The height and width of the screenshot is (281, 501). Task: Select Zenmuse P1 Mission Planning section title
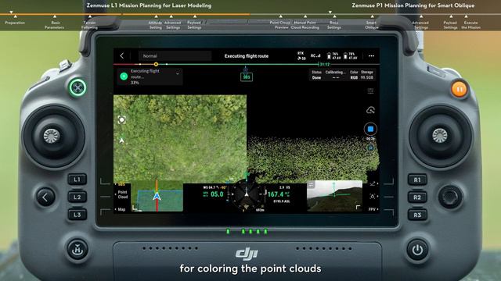[x=413, y=5]
